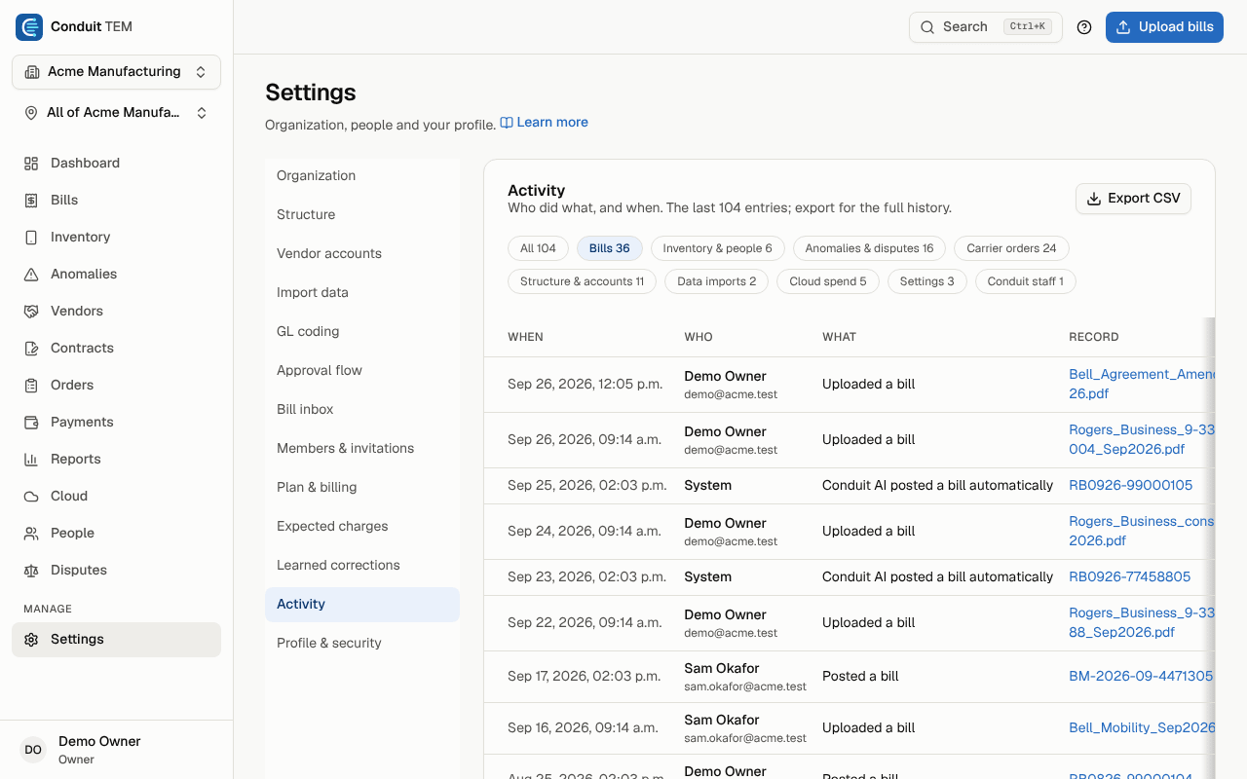Click the RECORD column header
Screen dimensions: 1247x779
pyautogui.click(x=1094, y=337)
